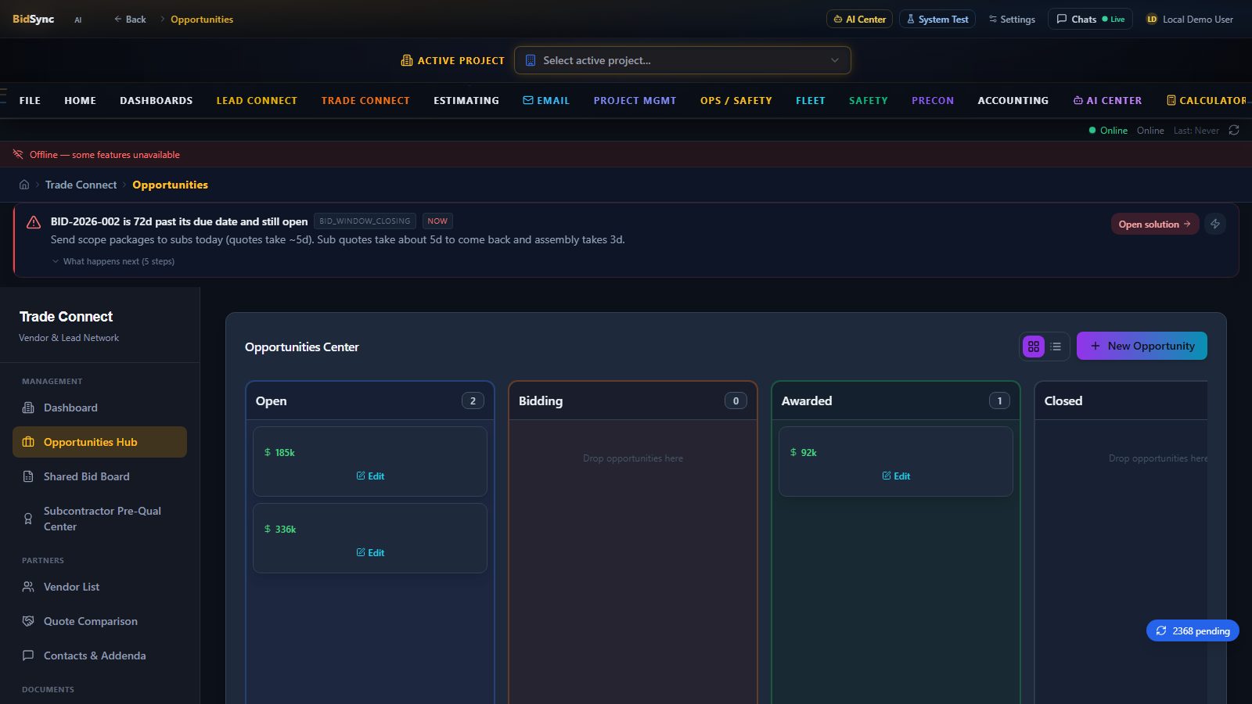
Task: Click the Bidding column count badge
Action: coord(736,400)
